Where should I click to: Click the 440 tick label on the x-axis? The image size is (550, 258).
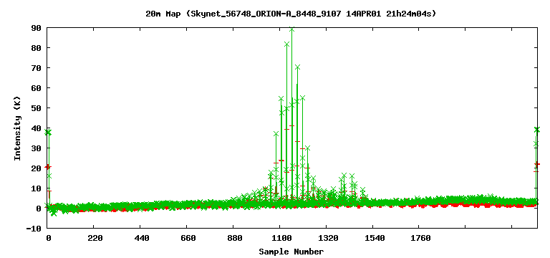coord(141,239)
